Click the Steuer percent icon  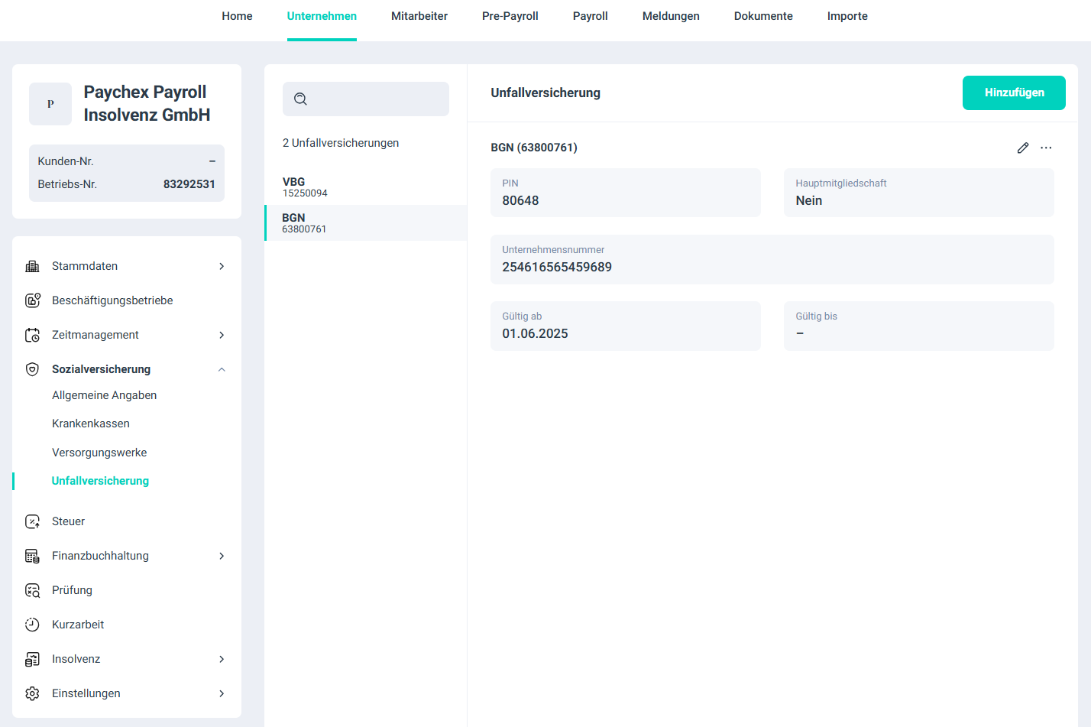(32, 521)
